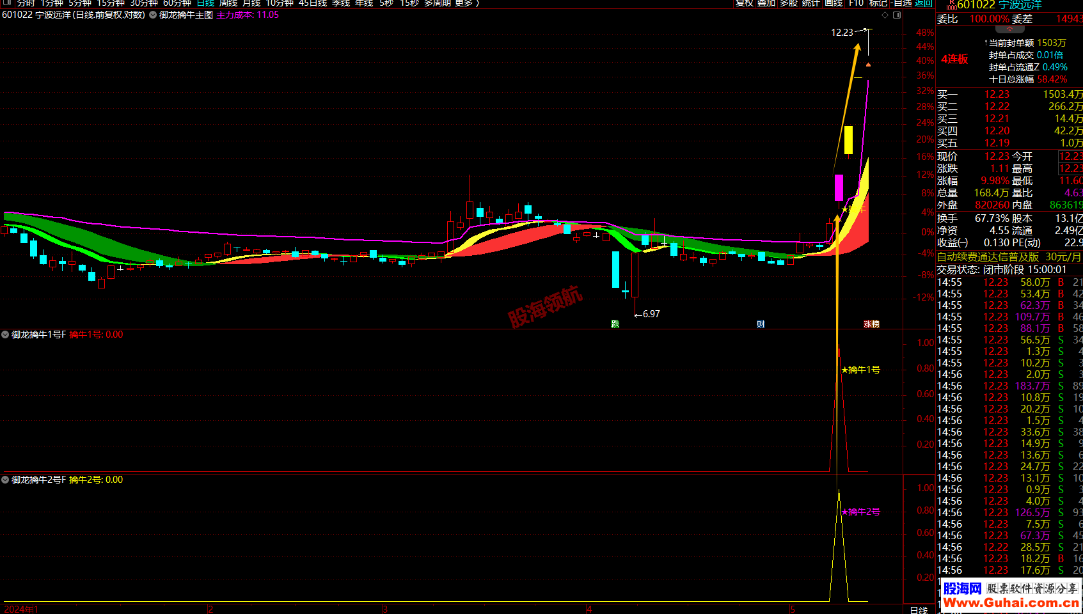Screen dimensions: 1083x614
Task: Click 买一 bid price 12.23
Action: [997, 95]
